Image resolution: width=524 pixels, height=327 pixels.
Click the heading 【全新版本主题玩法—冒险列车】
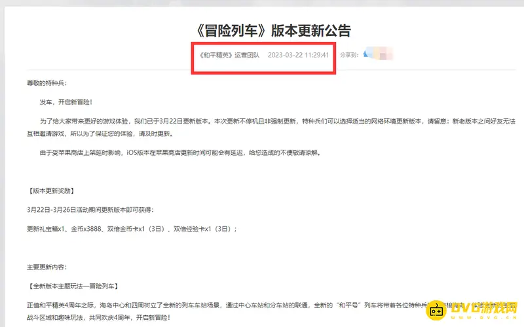tap(73, 286)
